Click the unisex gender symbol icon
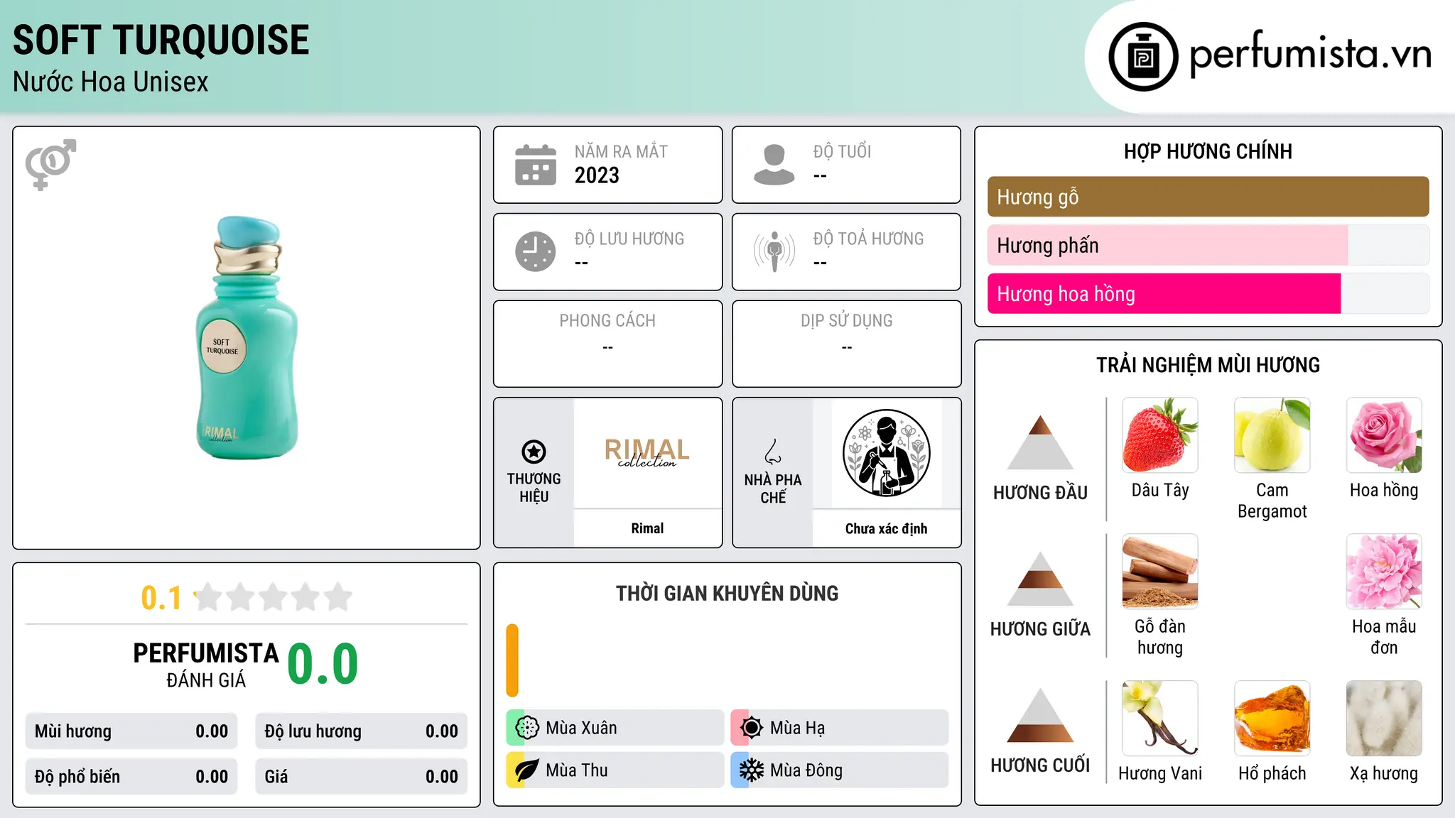1455x818 pixels. pos(50,165)
